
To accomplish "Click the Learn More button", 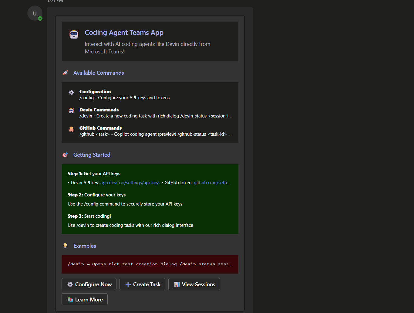I will tap(85, 300).
